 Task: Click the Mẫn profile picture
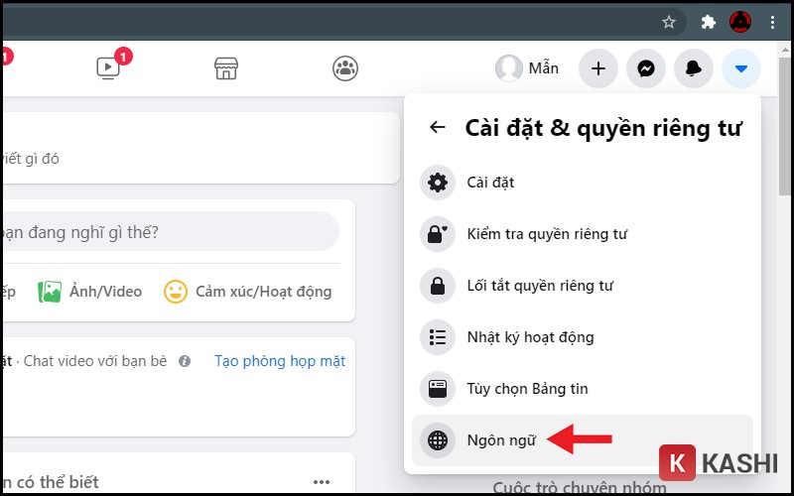coord(508,68)
